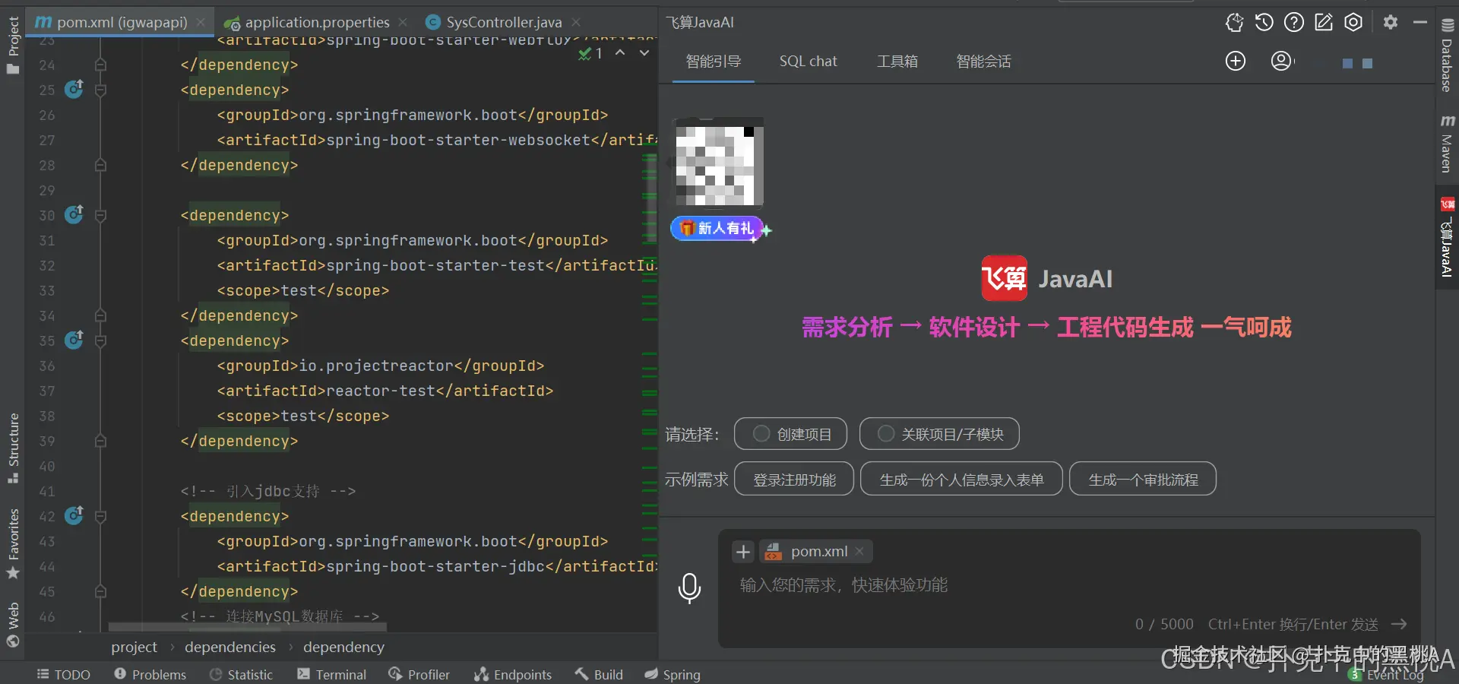1459x684 pixels.
Task: Open the Maven tool window
Action: tap(1447, 144)
